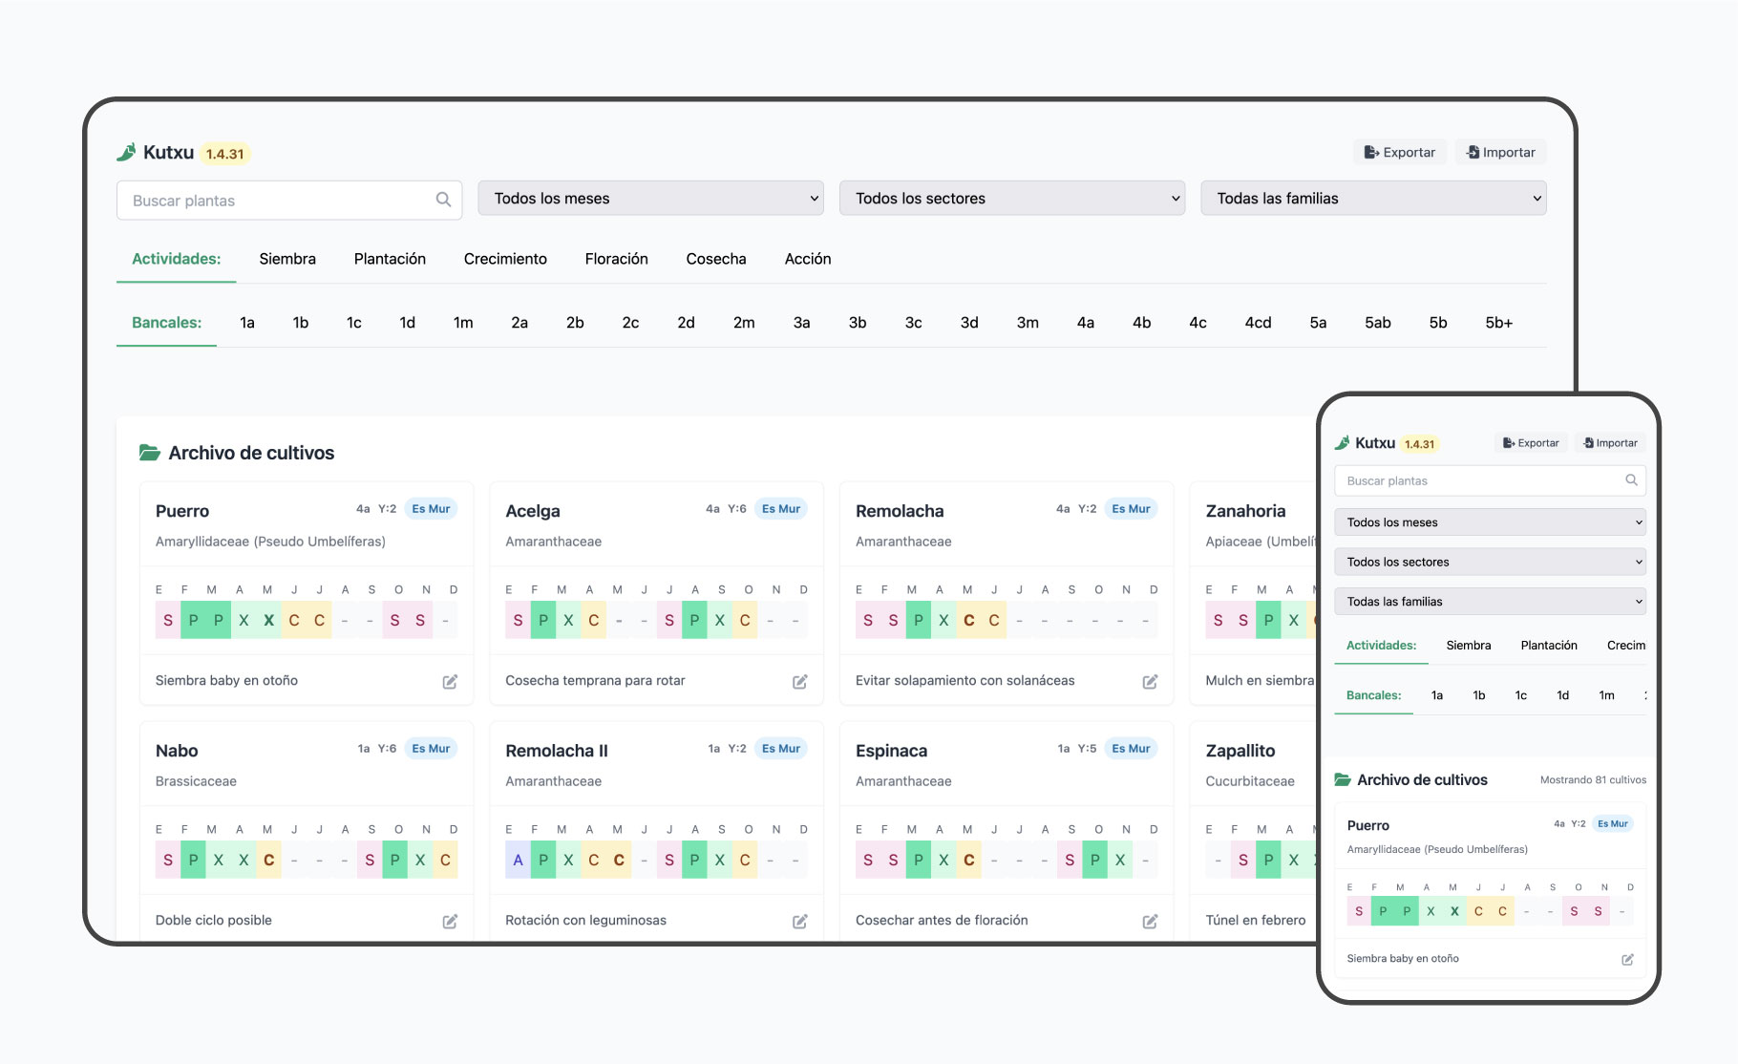Edit the Remolacha note using pencil icon
The height and width of the screenshot is (1064, 1738).
(x=1150, y=681)
